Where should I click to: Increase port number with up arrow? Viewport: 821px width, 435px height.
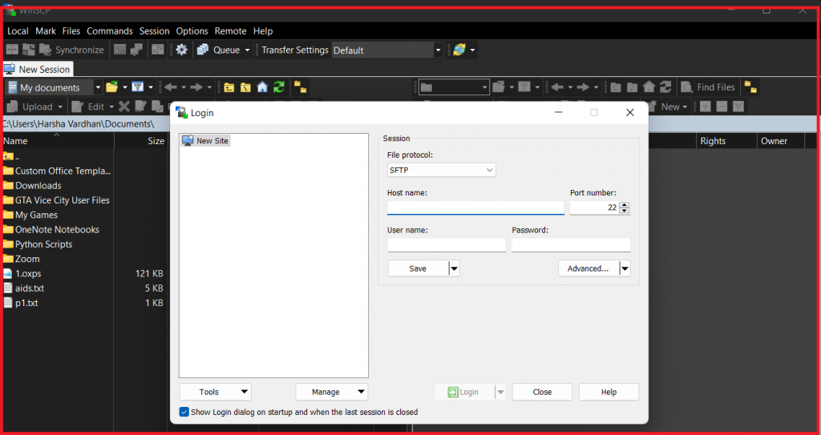point(625,204)
